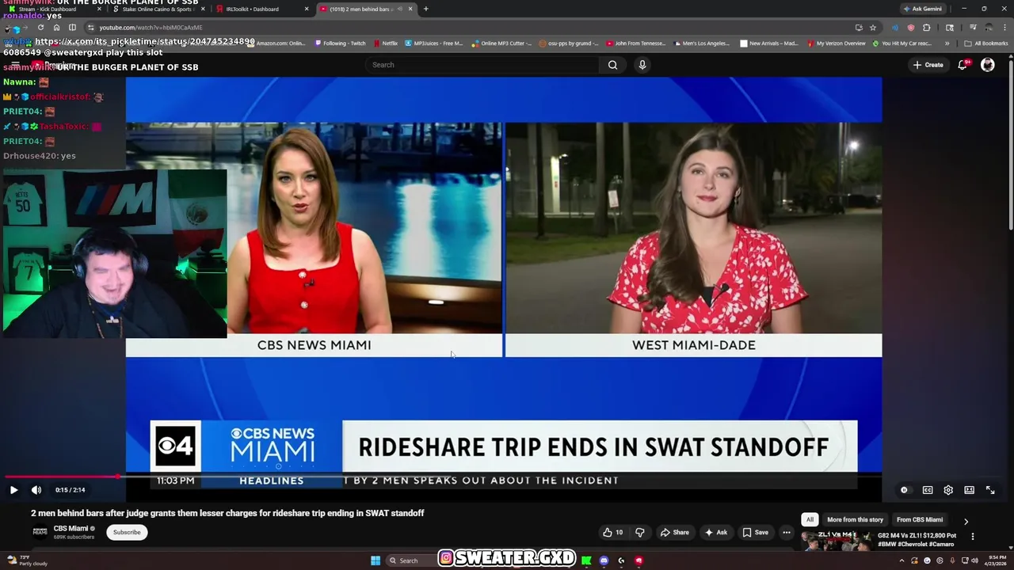Select 'From CBS Miami' chip

[920, 519]
